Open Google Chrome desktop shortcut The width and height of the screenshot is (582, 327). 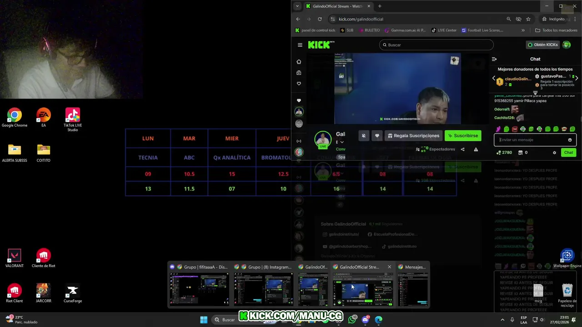point(15,118)
